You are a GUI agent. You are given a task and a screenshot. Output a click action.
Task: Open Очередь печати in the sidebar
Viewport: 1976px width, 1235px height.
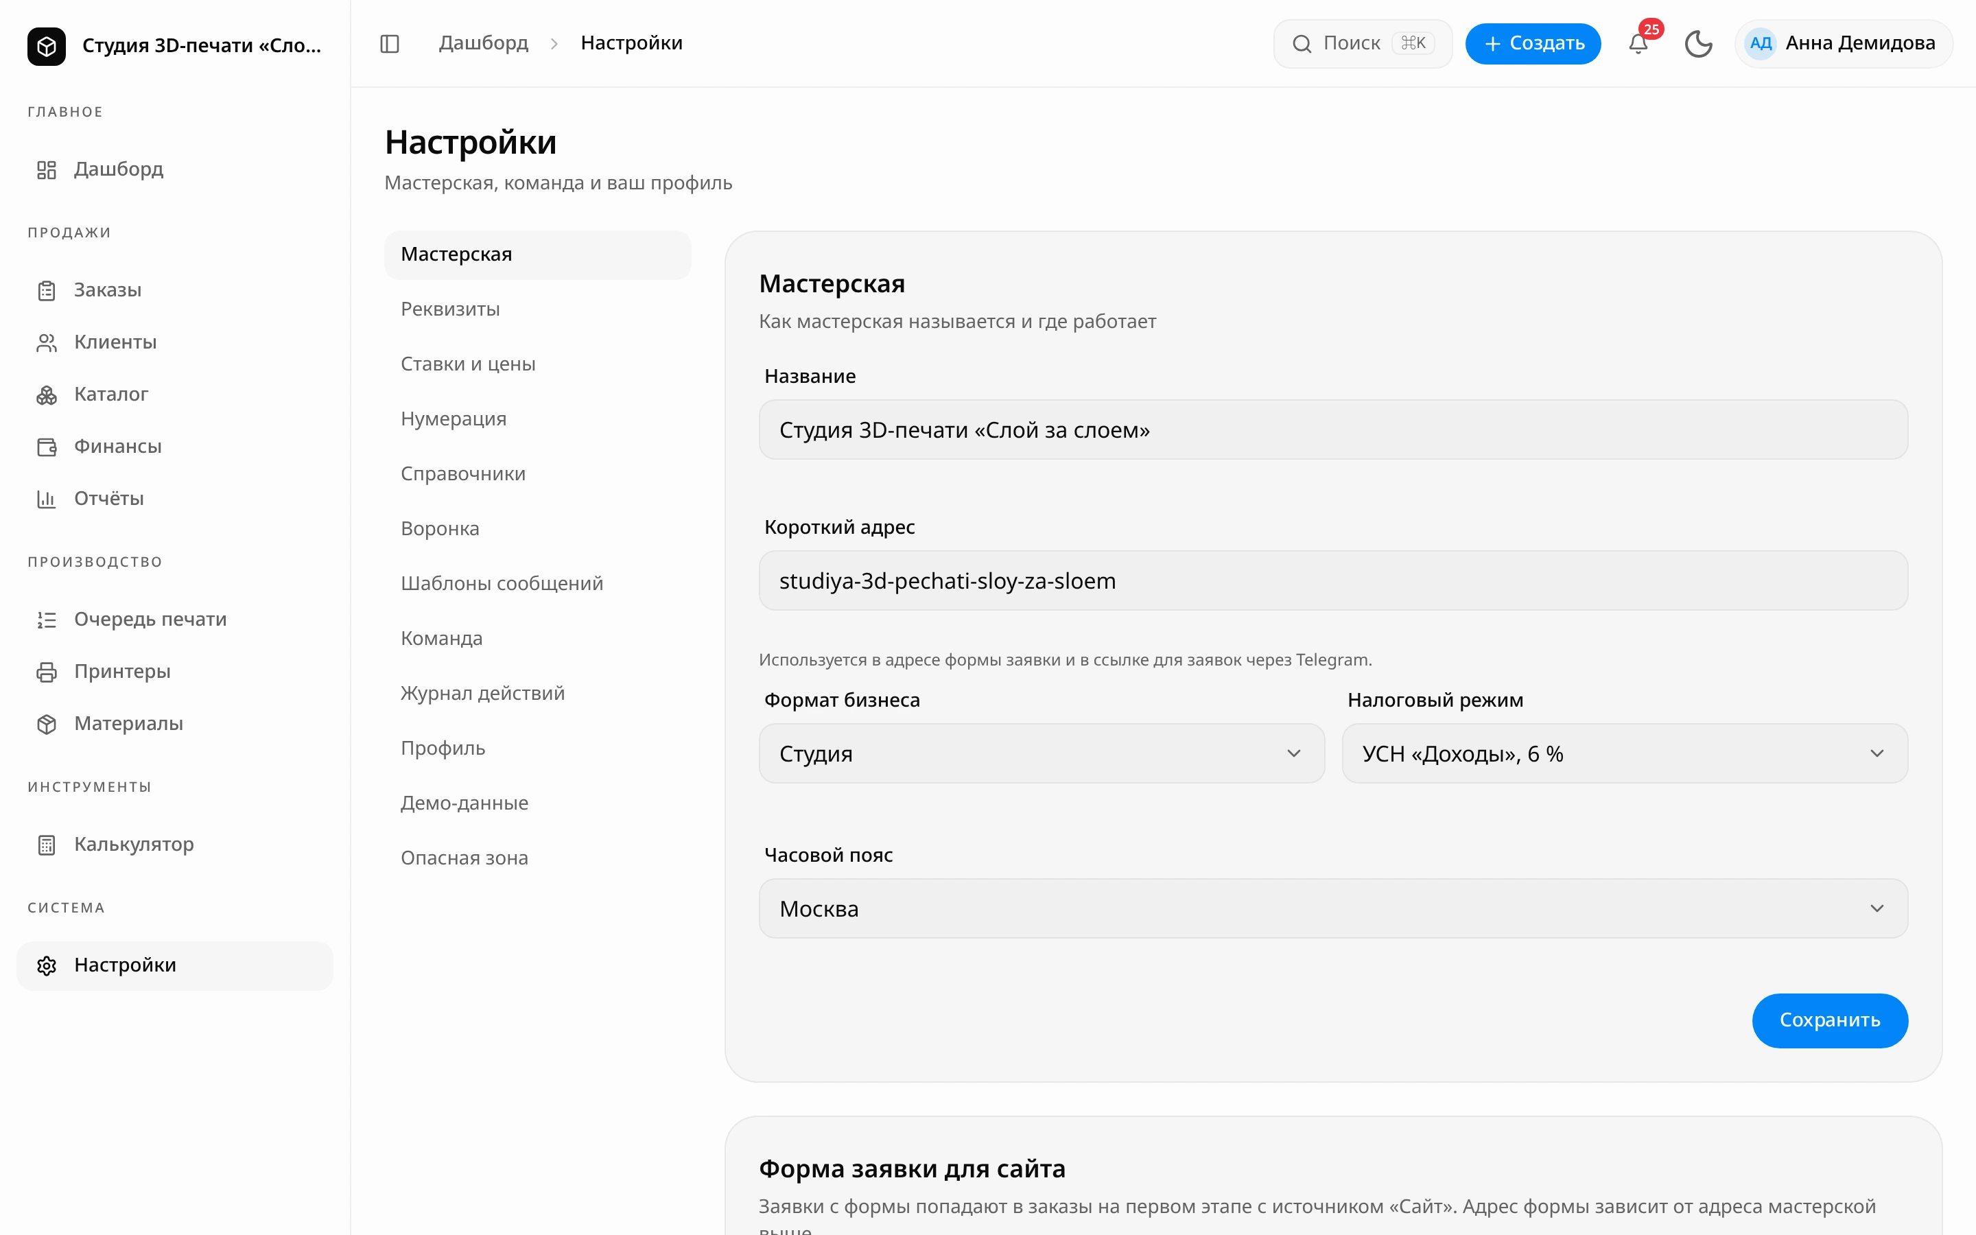175,619
